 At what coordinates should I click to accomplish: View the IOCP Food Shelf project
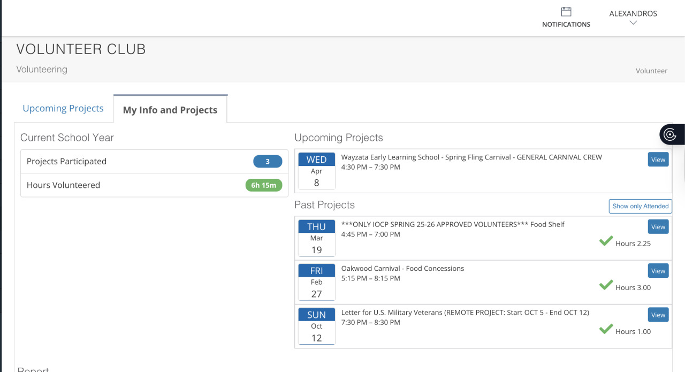[658, 227]
